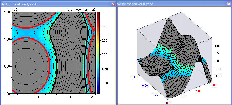Click center of large lower-left gray oval contour
This screenshot has width=232, height=105.
point(26,64)
